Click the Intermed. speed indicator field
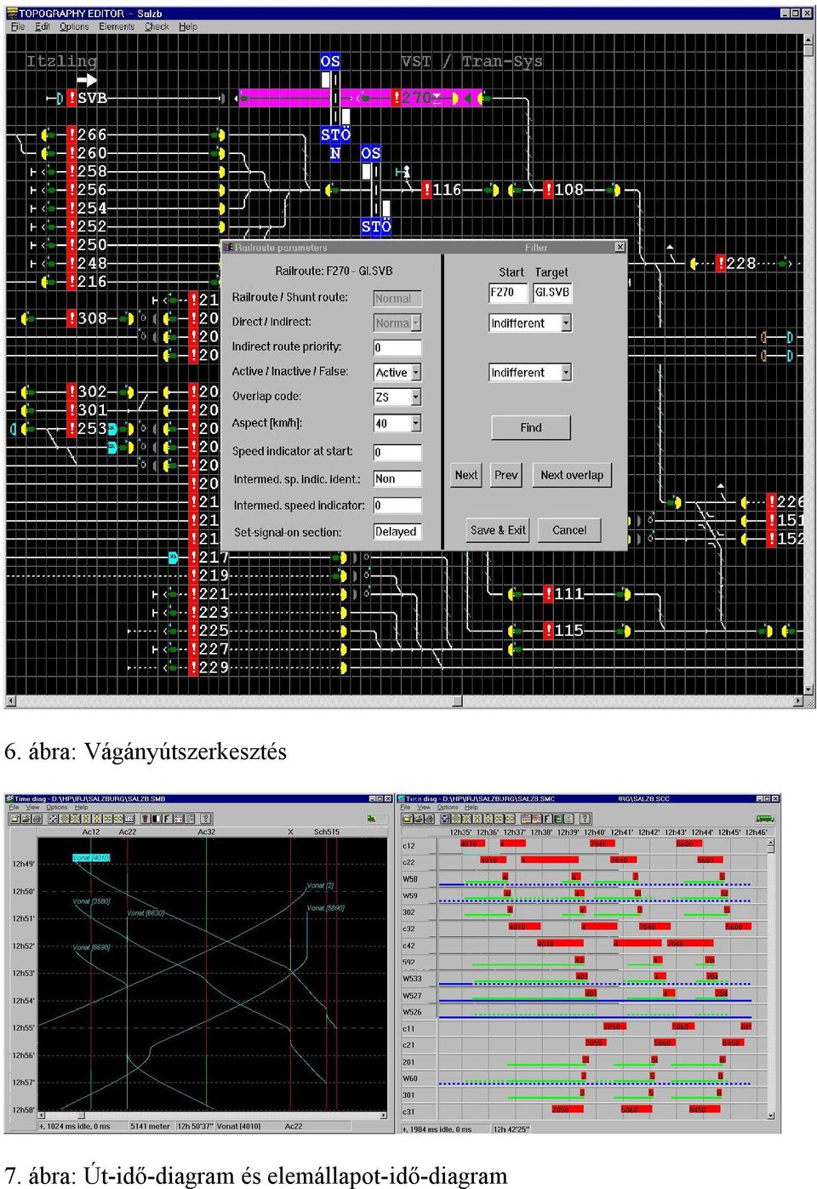This screenshot has width=817, height=1189. (x=397, y=506)
